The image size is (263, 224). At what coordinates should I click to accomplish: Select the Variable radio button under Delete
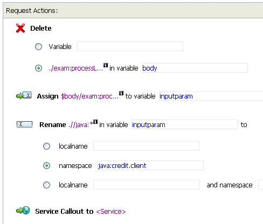(38, 47)
